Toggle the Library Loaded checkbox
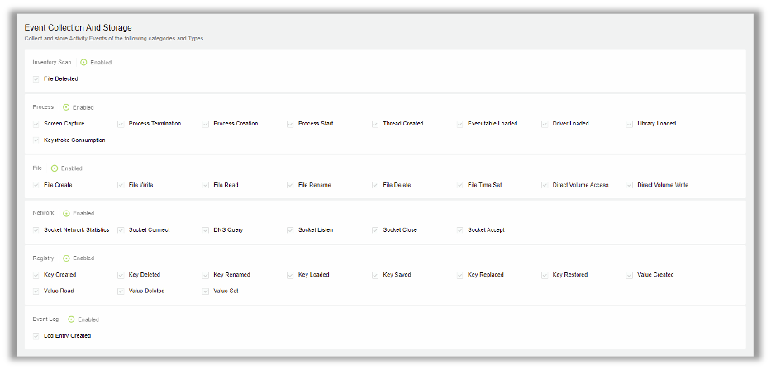The image size is (771, 369). [630, 124]
